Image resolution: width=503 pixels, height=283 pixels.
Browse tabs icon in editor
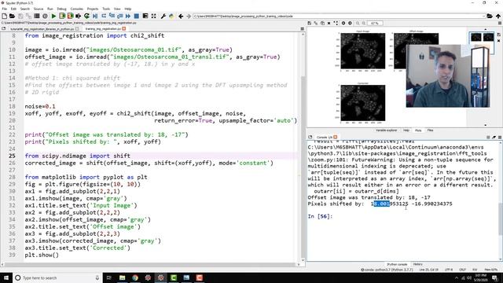[3, 29]
